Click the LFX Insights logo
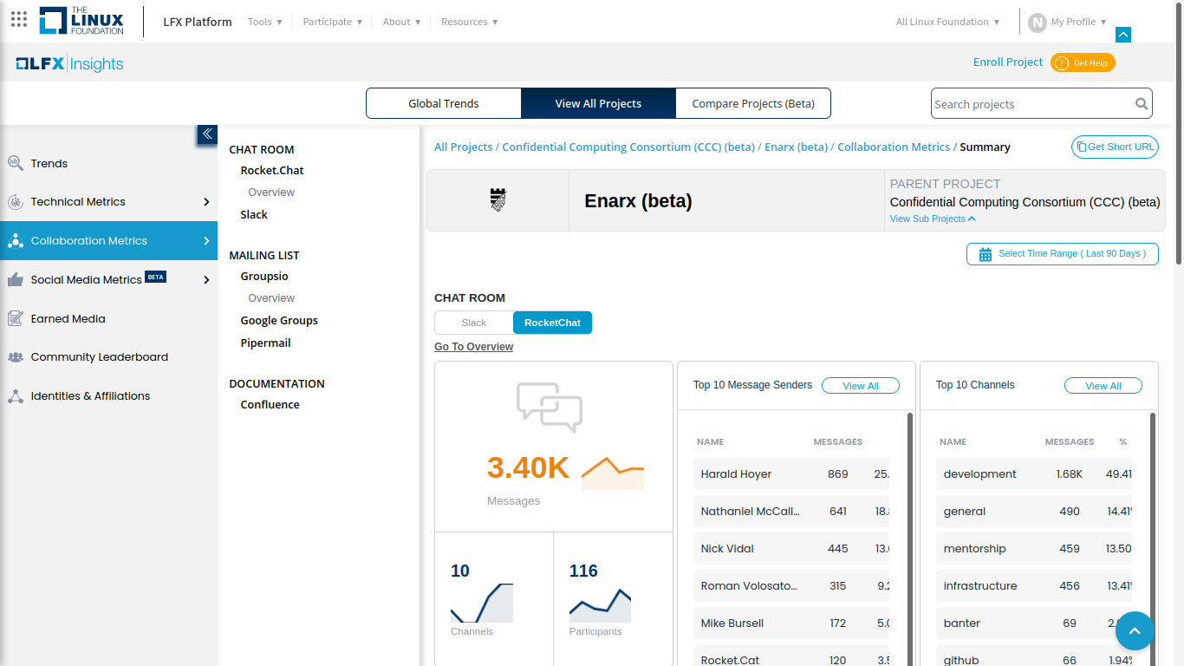1184x666 pixels. coord(69,63)
